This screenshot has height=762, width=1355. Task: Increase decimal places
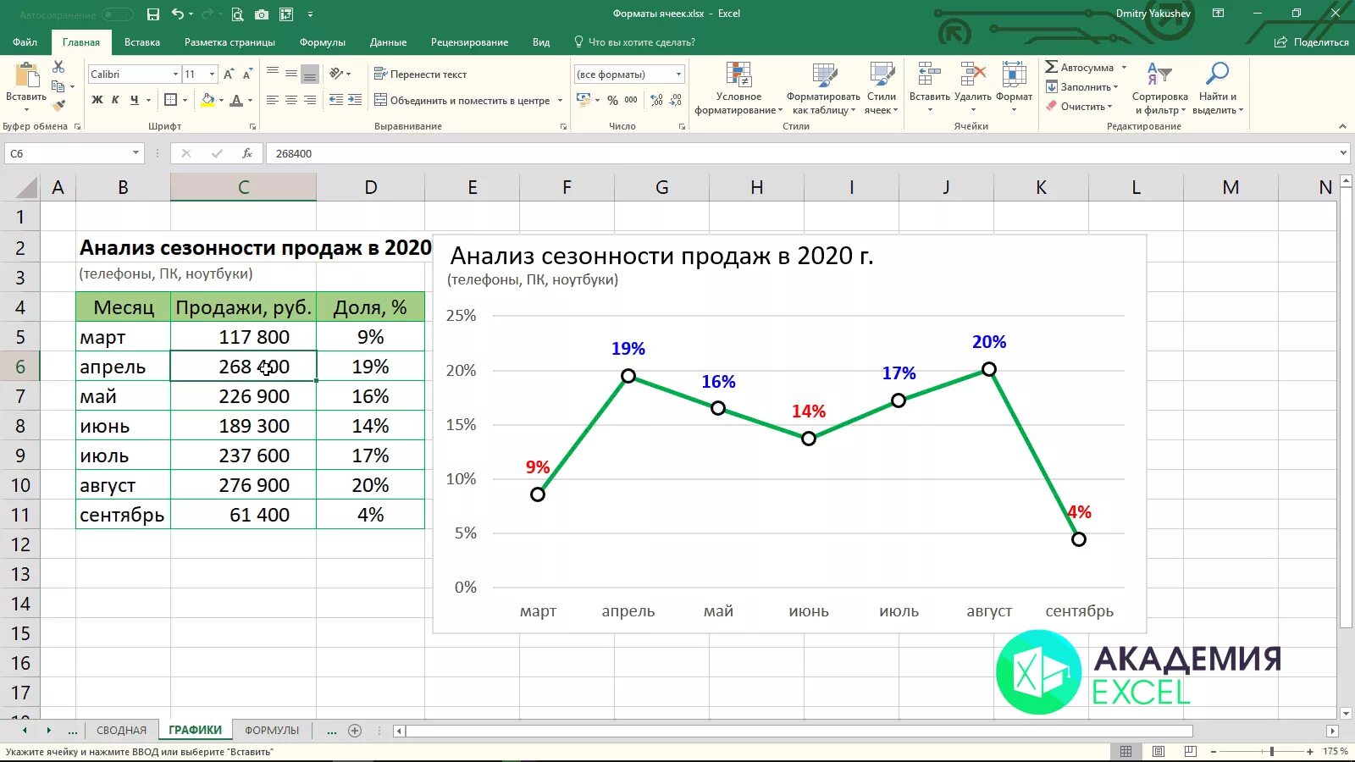point(657,100)
